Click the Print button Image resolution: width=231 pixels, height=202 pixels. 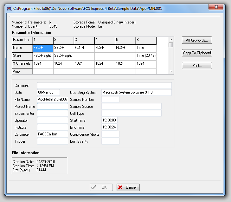(x=197, y=65)
